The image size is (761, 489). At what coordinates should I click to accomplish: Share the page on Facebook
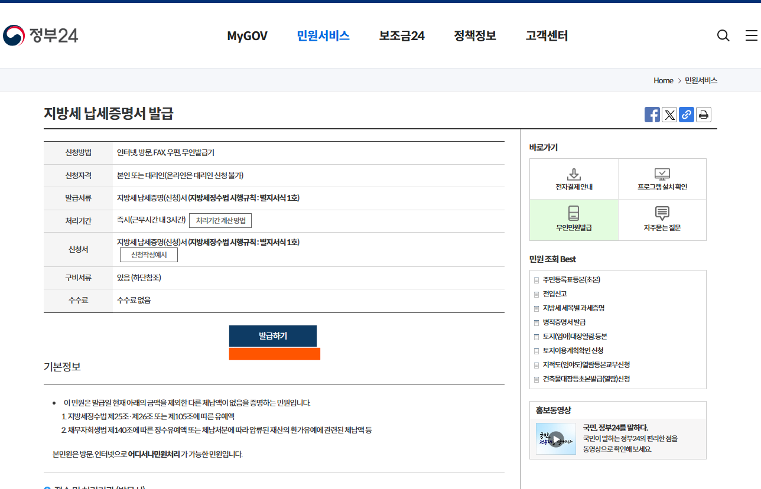[x=652, y=115]
